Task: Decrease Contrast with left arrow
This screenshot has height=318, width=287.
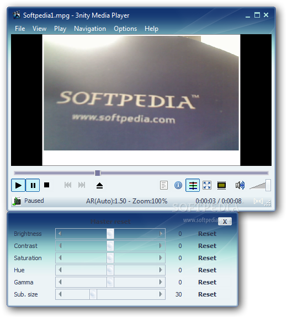Action: click(x=60, y=246)
